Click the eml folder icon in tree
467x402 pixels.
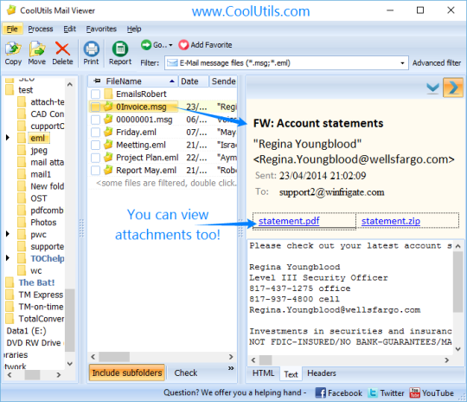tap(22, 138)
